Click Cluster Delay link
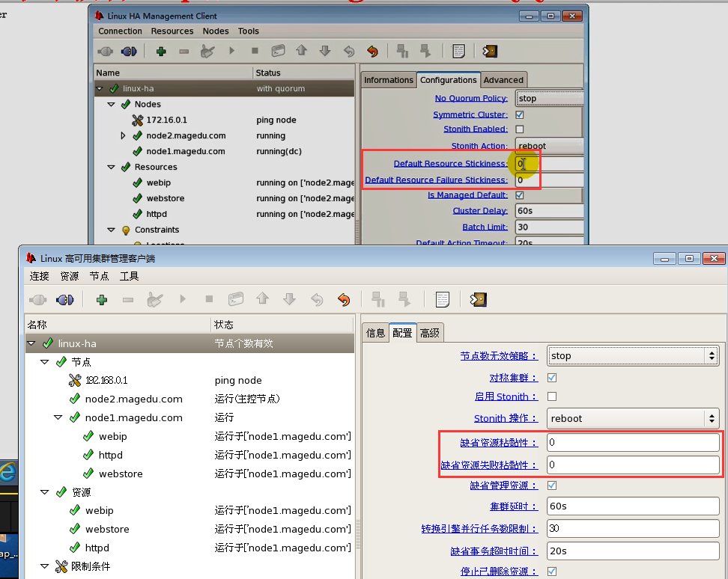 click(480, 210)
